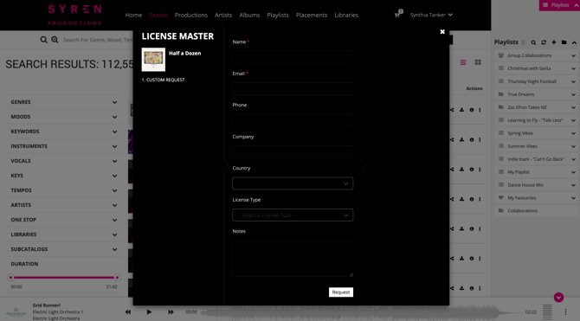Collapse the Playlists panel with up chevron
580x321 pixels.
[574, 42]
